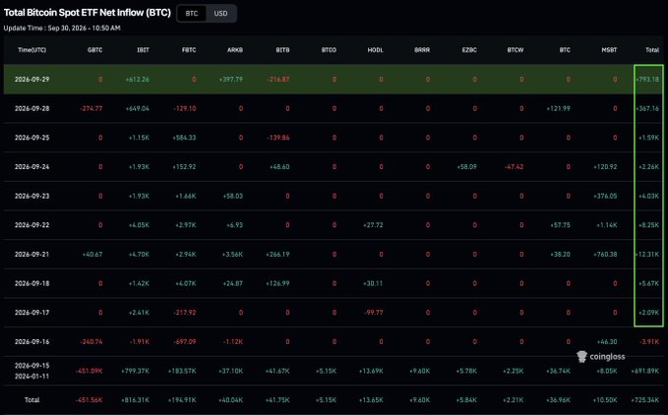Click the +27.72 HODL value
The height and width of the screenshot is (415, 668).
pos(373,225)
